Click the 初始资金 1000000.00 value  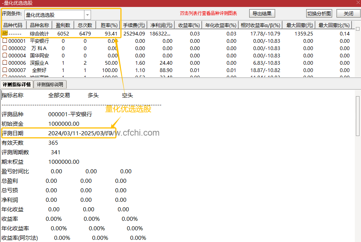click(x=64, y=124)
